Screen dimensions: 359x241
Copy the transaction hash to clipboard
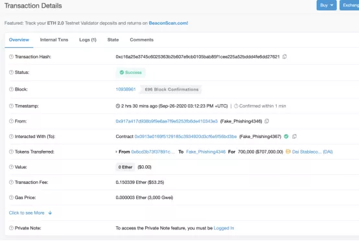[x=284, y=56]
